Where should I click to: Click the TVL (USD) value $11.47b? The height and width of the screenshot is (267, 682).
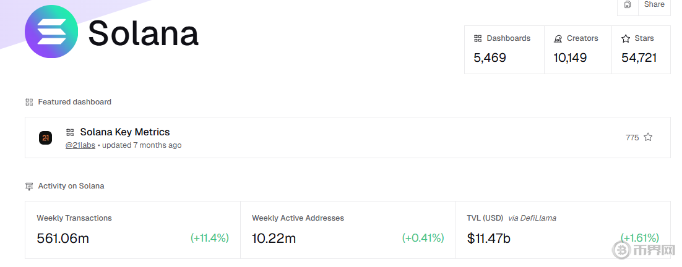[x=489, y=238]
